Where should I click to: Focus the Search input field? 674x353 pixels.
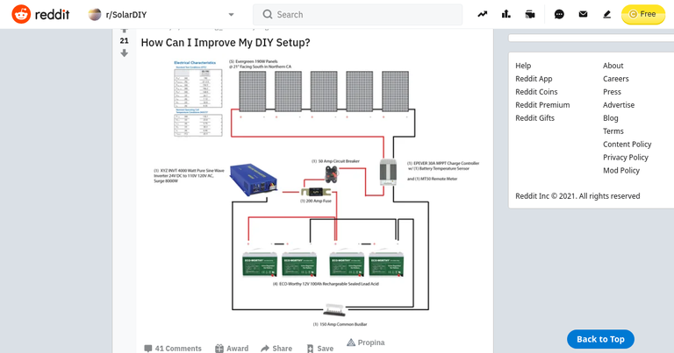358,15
